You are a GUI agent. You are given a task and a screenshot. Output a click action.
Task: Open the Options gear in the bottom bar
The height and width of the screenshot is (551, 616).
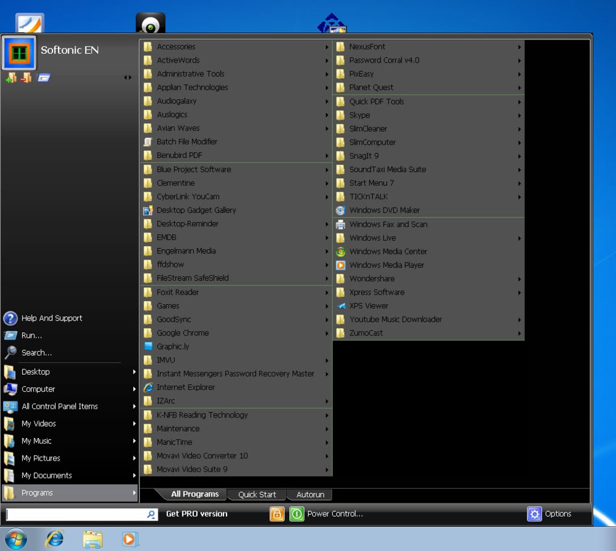pyautogui.click(x=534, y=514)
